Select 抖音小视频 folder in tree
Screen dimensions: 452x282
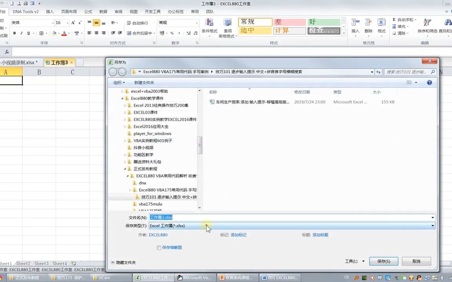(143, 148)
